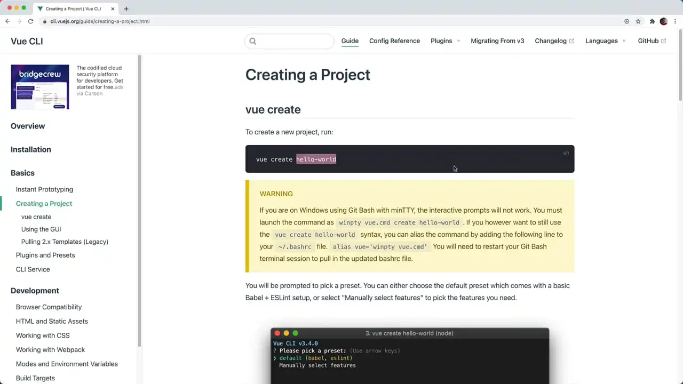The height and width of the screenshot is (384, 683).
Task: Click GitHub external link icon
Action: (x=664, y=41)
